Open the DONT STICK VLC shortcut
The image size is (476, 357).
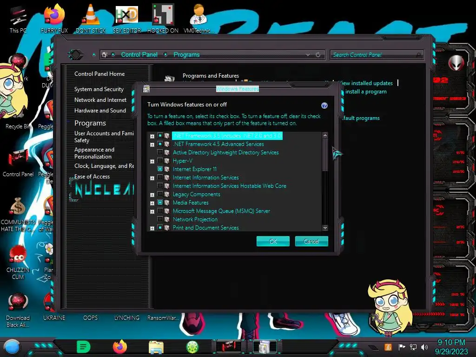(x=91, y=19)
